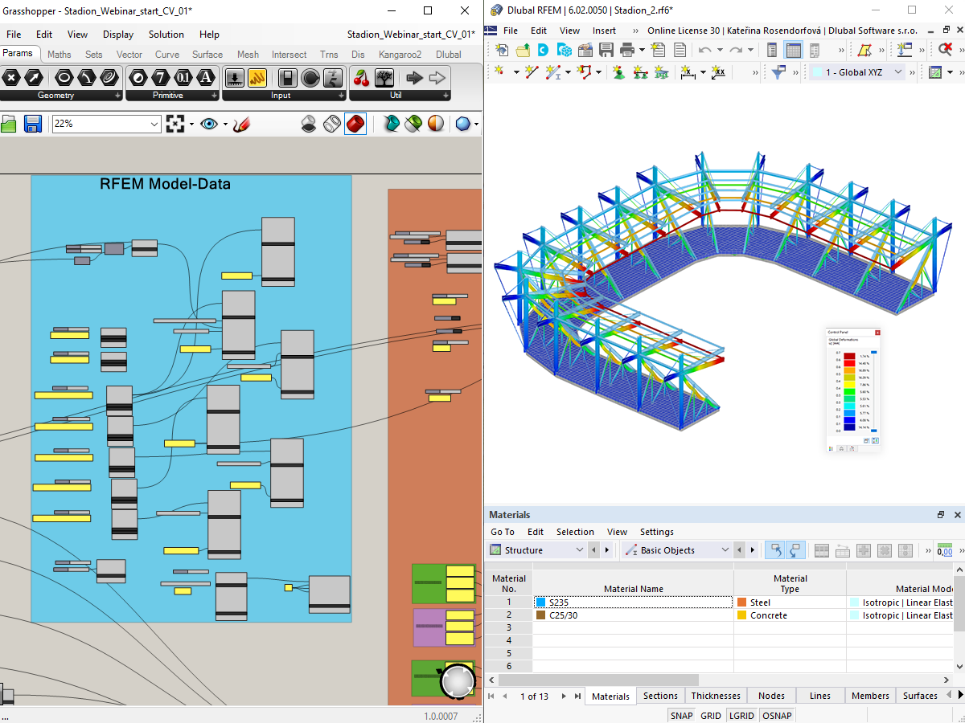Click the RFEM filter funnel icon

click(778, 72)
